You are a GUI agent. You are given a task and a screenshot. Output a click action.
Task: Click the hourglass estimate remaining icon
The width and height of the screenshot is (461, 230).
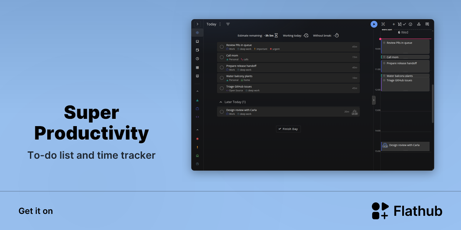(x=276, y=35)
